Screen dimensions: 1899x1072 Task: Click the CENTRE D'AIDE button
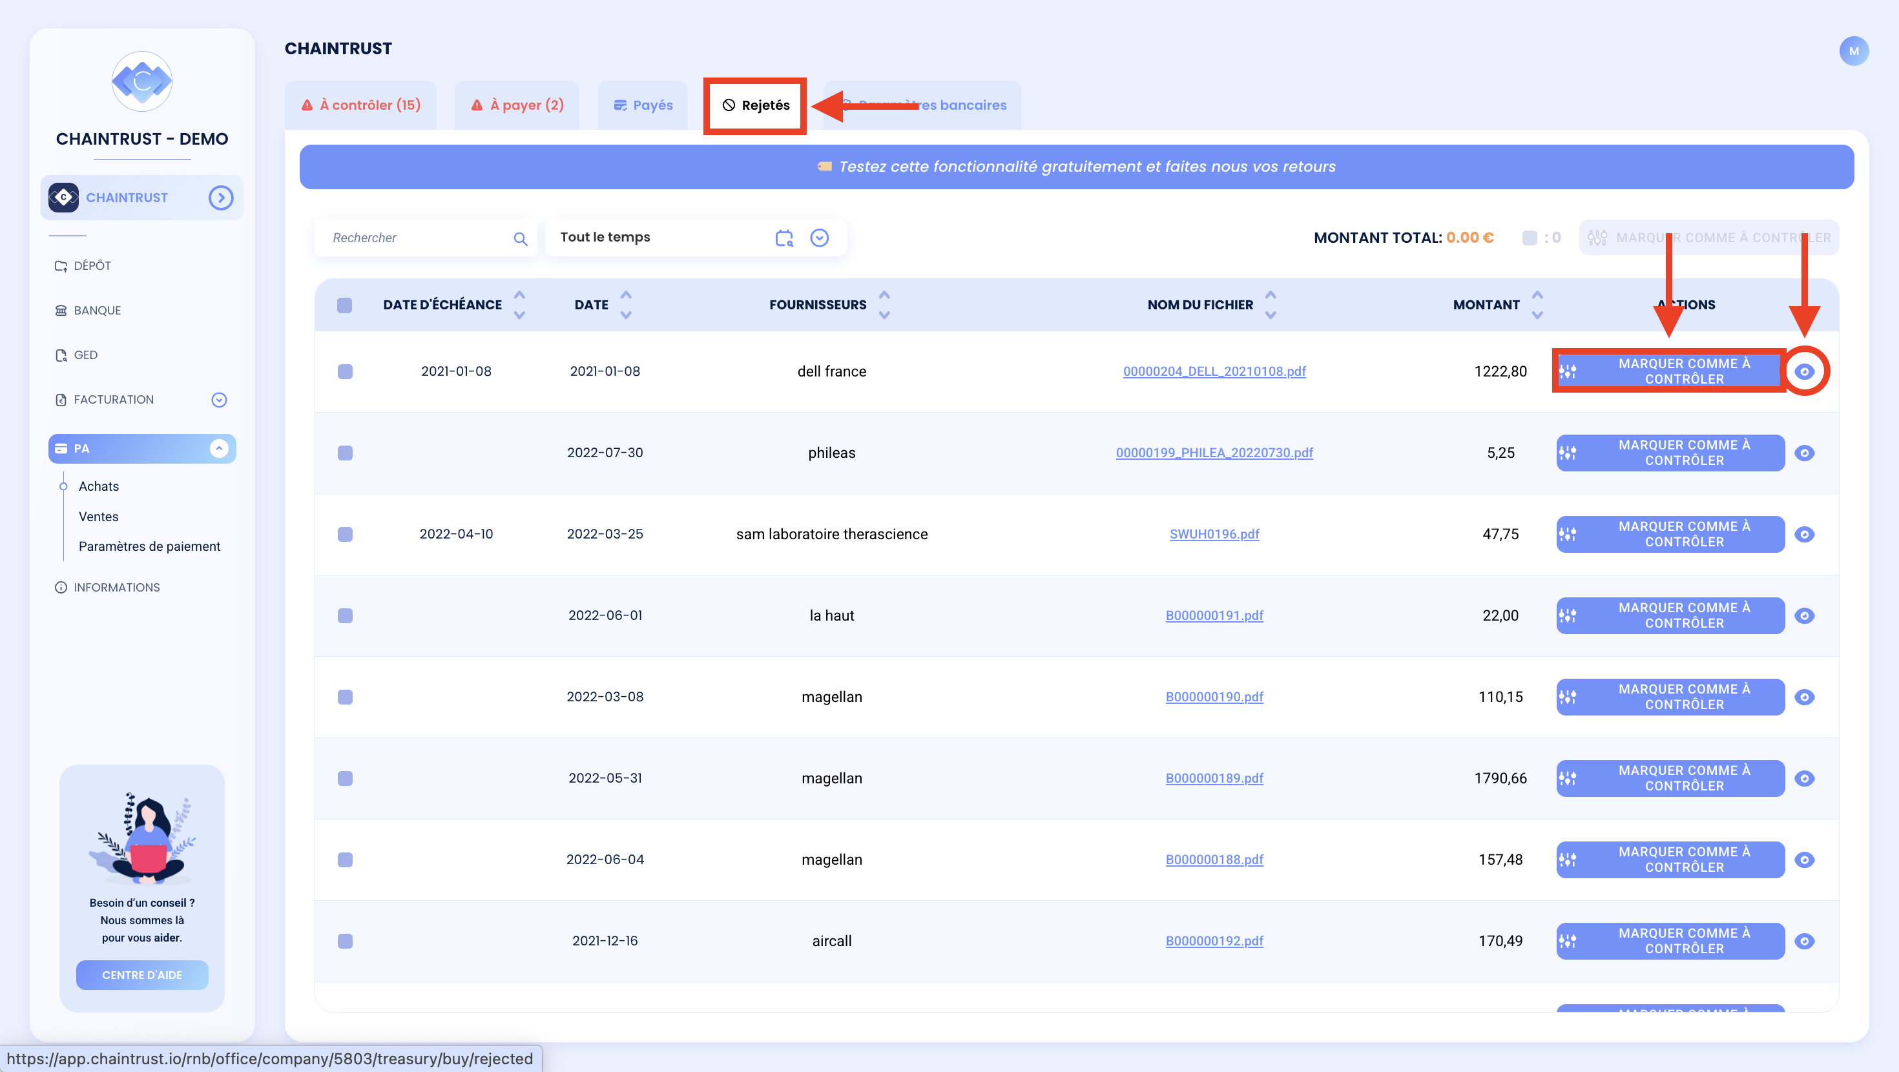(x=141, y=974)
